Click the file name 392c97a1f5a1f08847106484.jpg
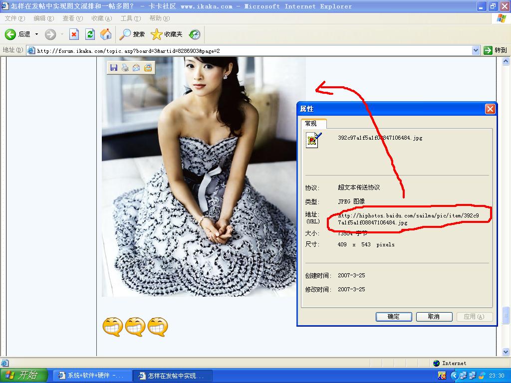 pyautogui.click(x=380, y=138)
